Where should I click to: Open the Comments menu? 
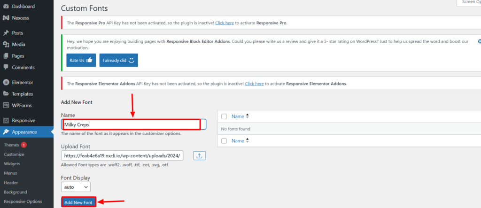point(23,67)
